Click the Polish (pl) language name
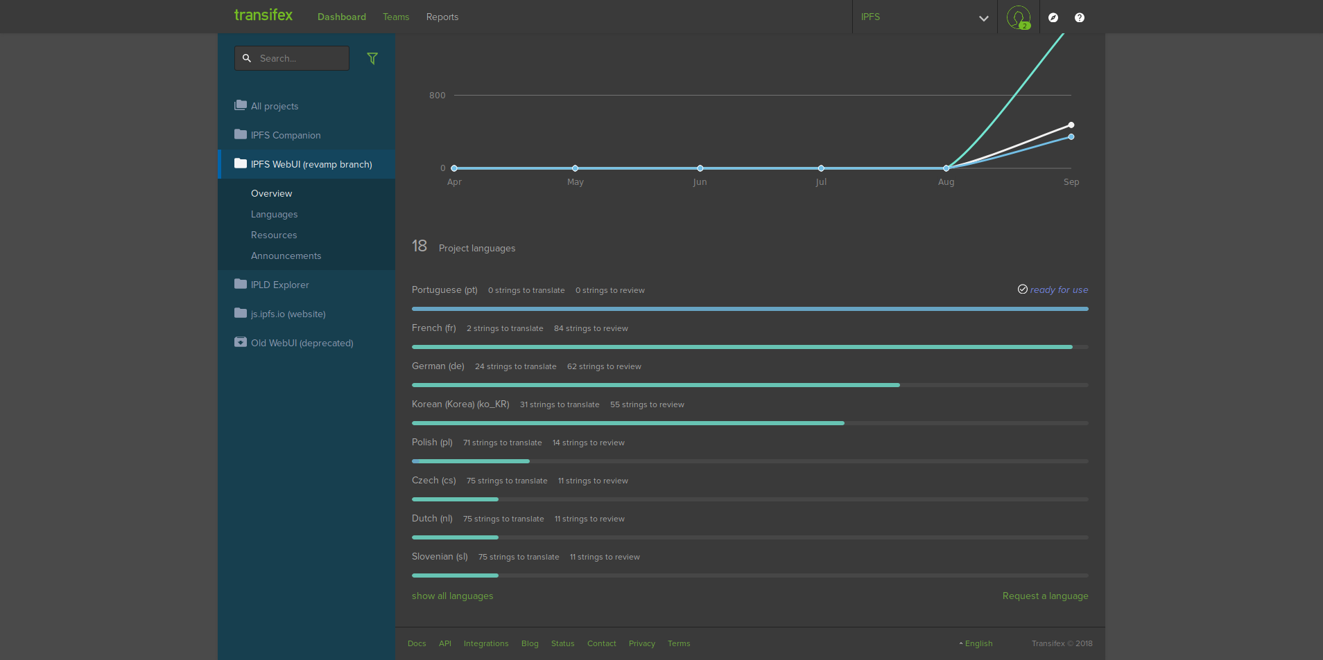This screenshot has width=1323, height=660. tap(432, 442)
